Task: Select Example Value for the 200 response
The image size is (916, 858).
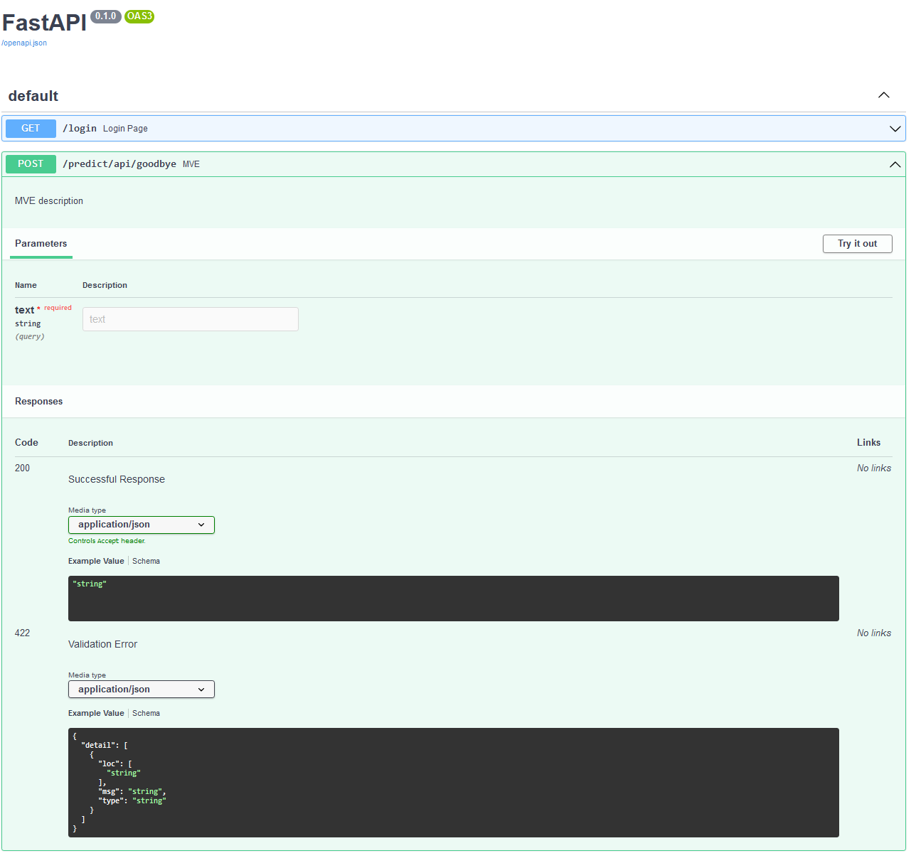Action: click(x=96, y=561)
